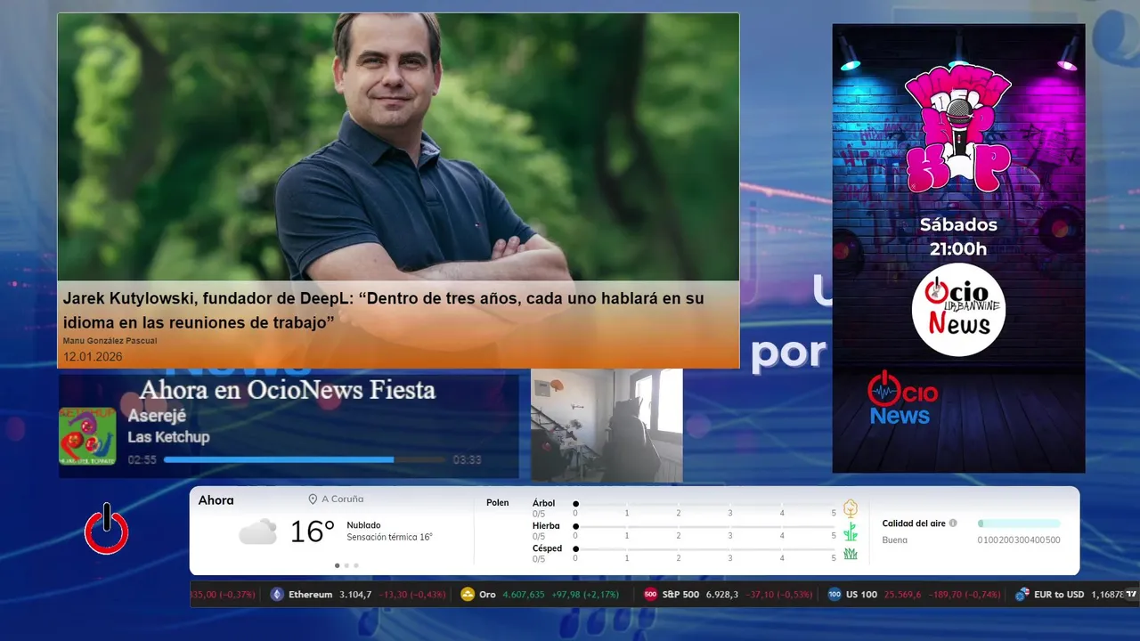Click the news photo of man in polo
The width and height of the screenshot is (1140, 641).
398,147
